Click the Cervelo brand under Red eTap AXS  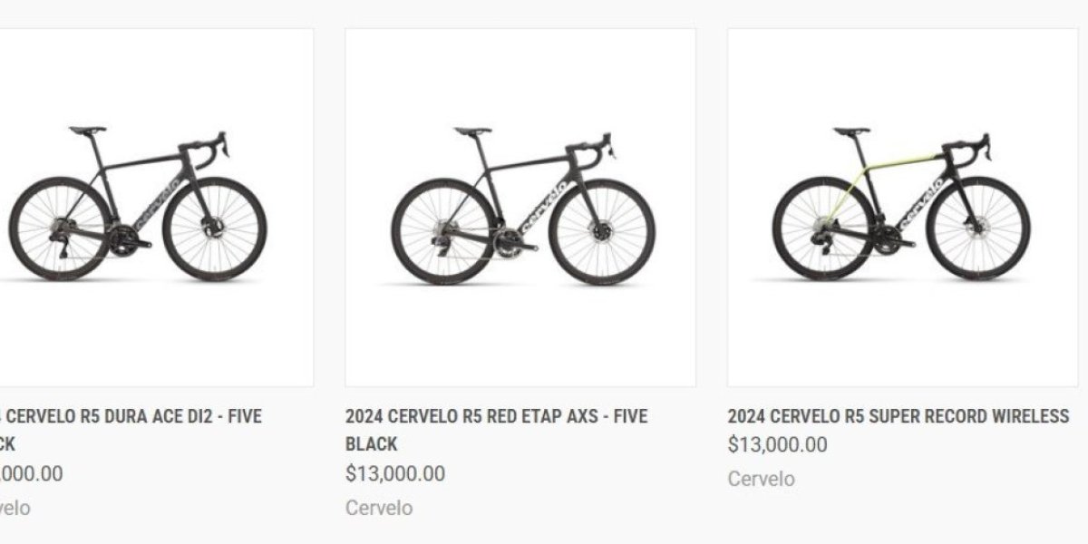point(379,508)
